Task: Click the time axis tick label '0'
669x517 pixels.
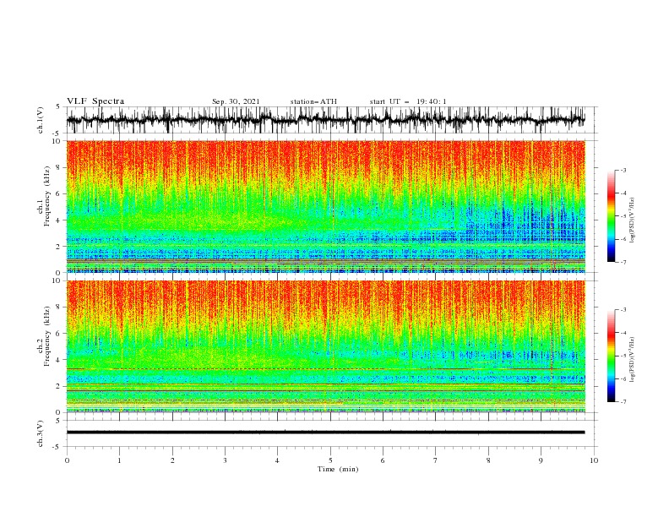Action: coord(67,460)
